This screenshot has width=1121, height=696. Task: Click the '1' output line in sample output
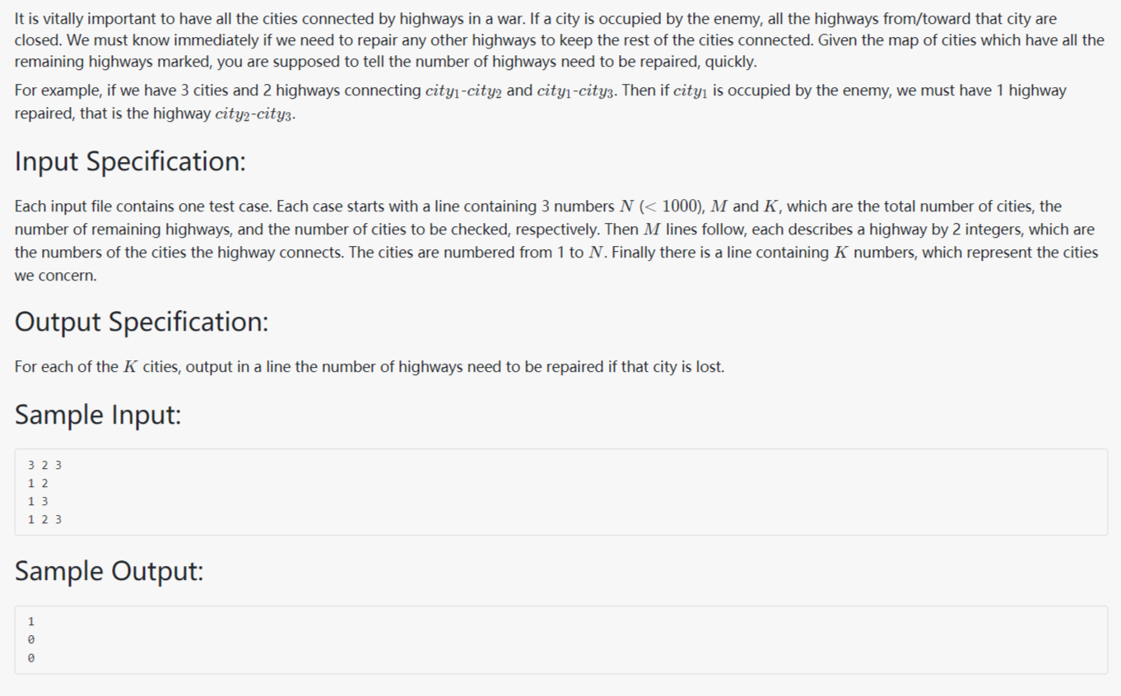tap(31, 622)
